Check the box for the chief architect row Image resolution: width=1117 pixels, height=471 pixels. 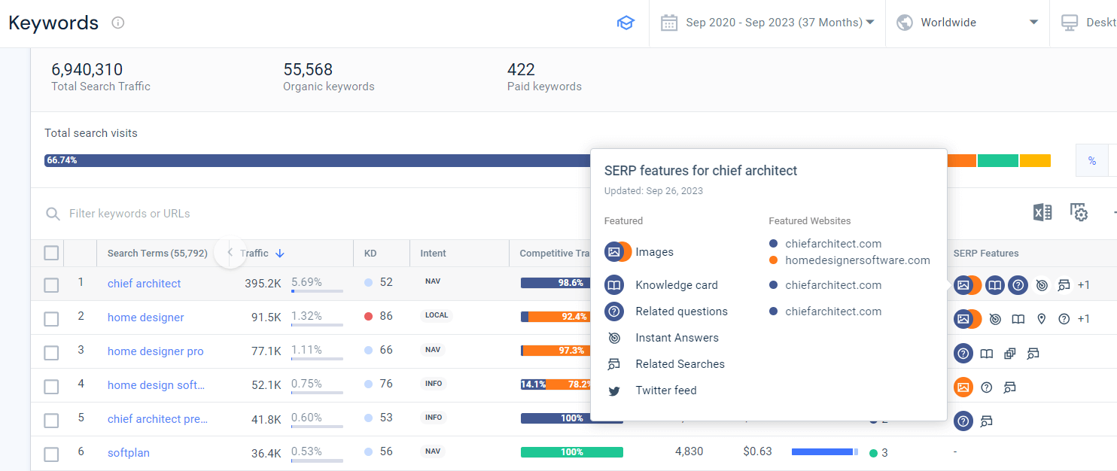(x=51, y=285)
